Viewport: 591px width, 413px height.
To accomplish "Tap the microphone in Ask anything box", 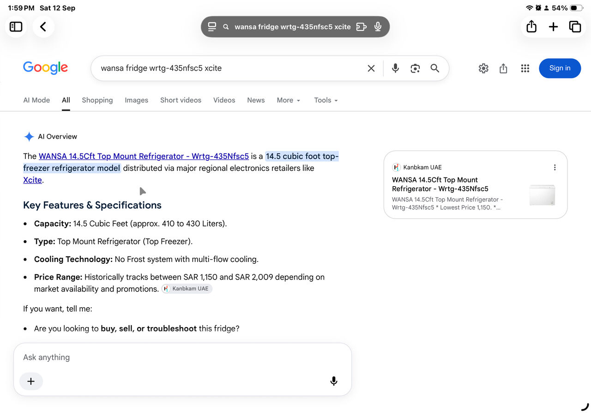I will tap(334, 381).
